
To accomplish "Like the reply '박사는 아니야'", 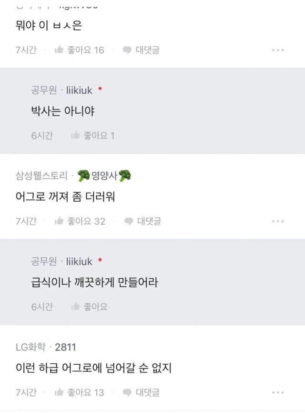I will (75, 136).
